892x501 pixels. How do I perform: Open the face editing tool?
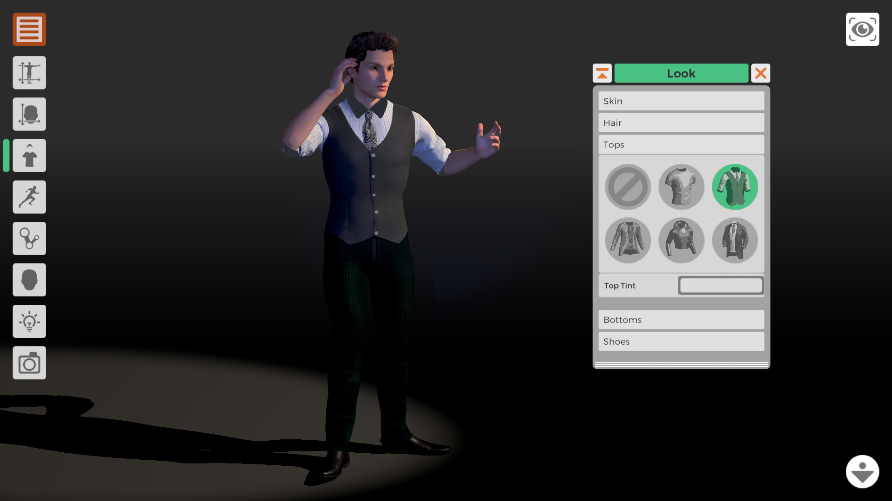tap(29, 280)
